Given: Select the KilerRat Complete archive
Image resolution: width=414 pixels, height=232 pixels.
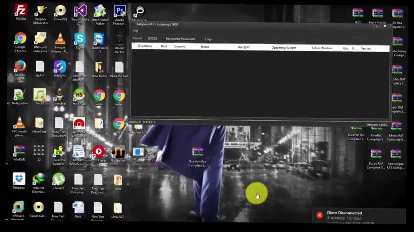Looking at the screenshot, I should [x=376, y=134].
